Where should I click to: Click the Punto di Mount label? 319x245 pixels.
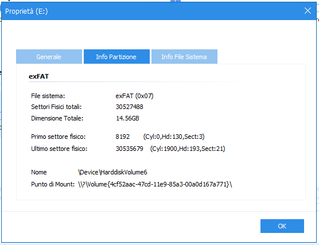[x=53, y=184]
